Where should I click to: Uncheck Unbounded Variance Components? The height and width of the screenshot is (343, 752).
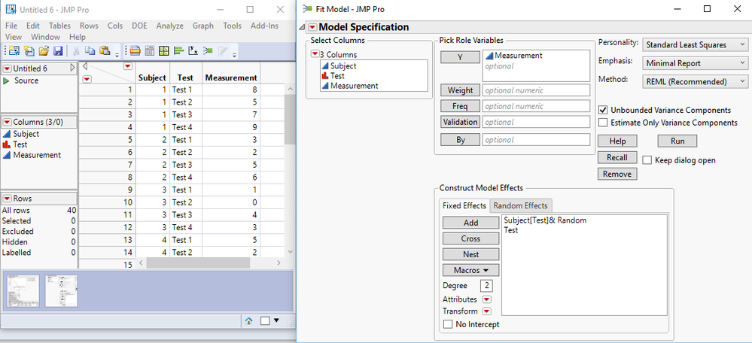(603, 110)
